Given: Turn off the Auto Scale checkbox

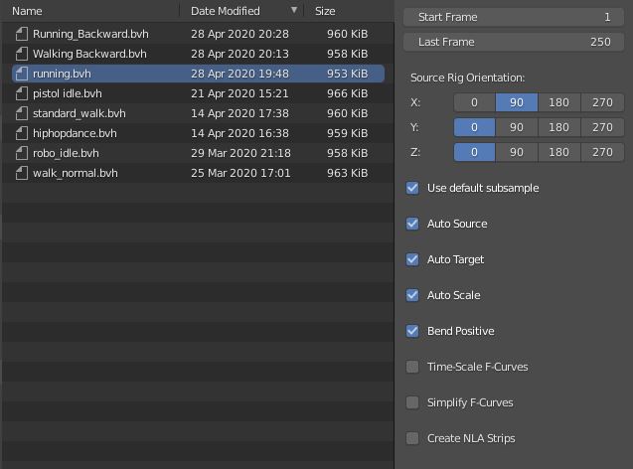Looking at the screenshot, I should pyautogui.click(x=412, y=295).
